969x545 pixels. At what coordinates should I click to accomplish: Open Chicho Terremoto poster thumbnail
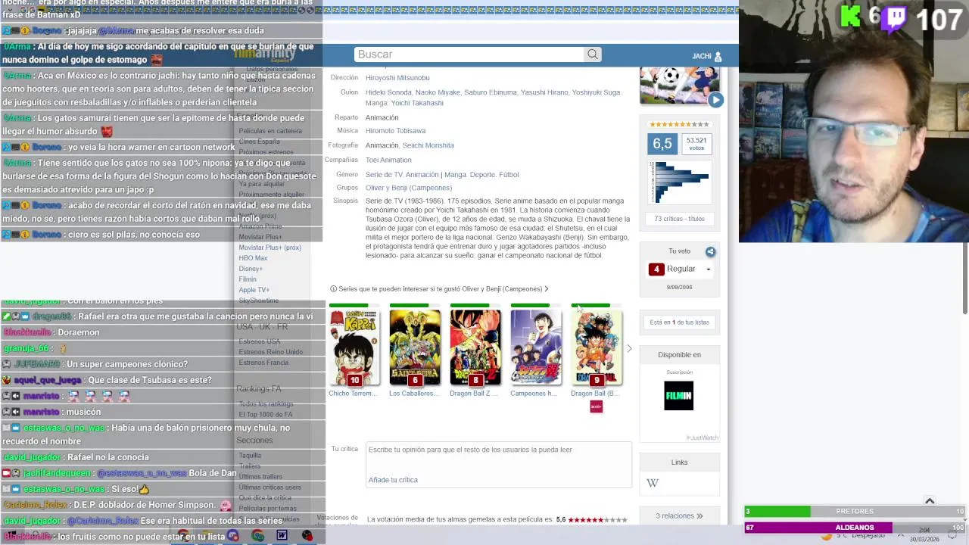coord(354,347)
